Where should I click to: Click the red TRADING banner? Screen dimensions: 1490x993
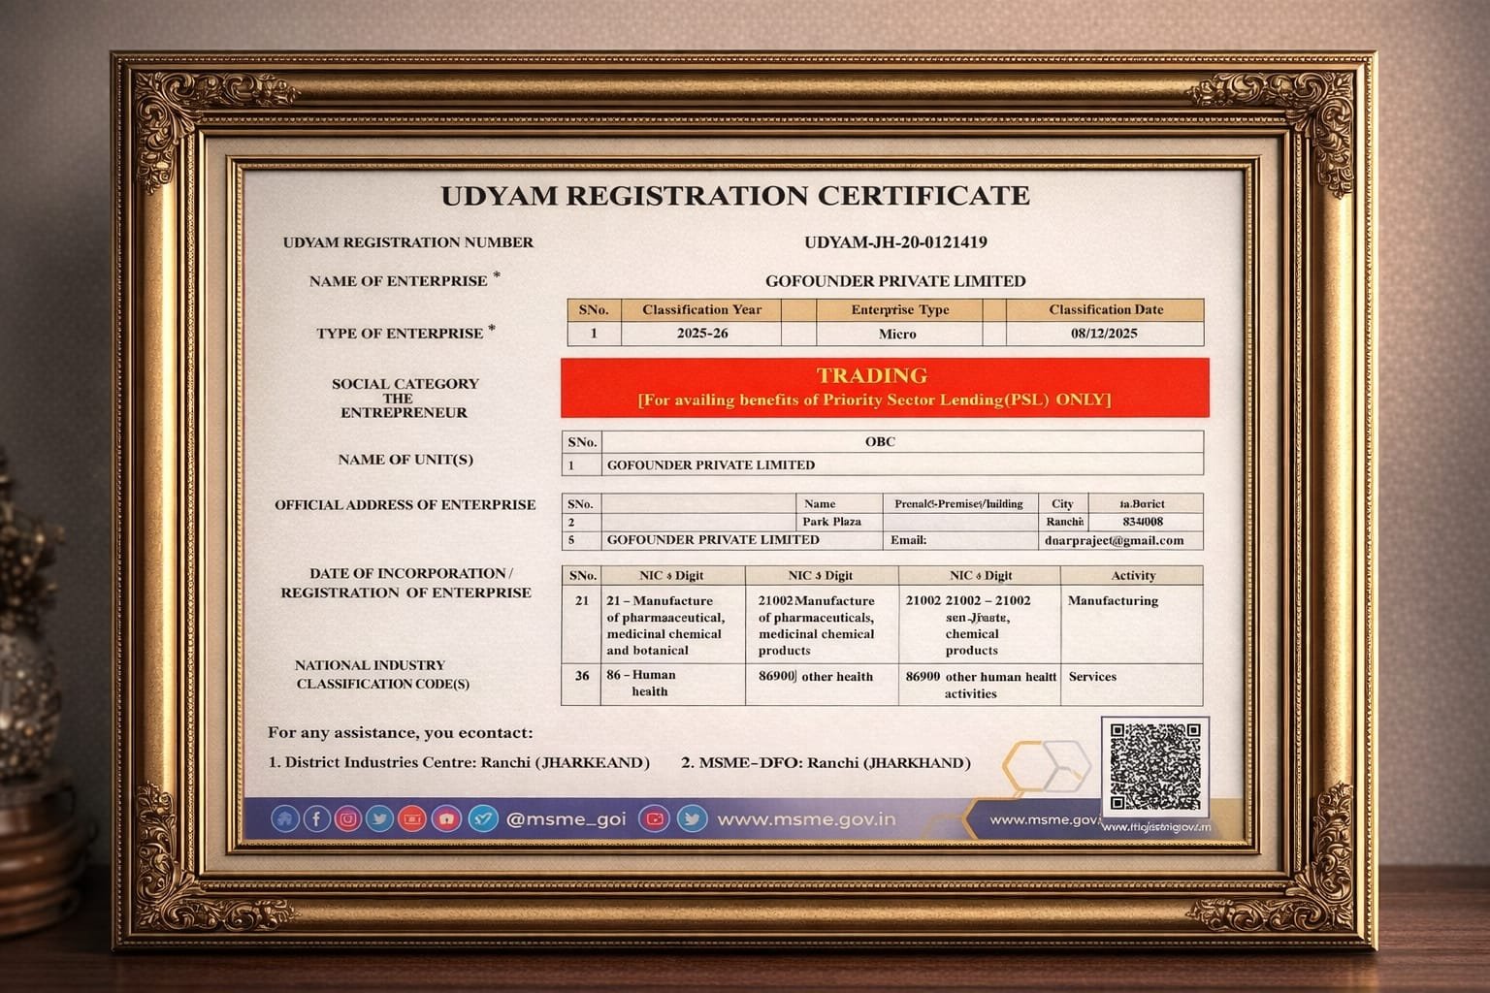coord(884,387)
